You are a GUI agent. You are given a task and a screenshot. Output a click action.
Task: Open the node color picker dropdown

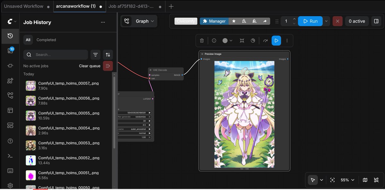(x=227, y=41)
